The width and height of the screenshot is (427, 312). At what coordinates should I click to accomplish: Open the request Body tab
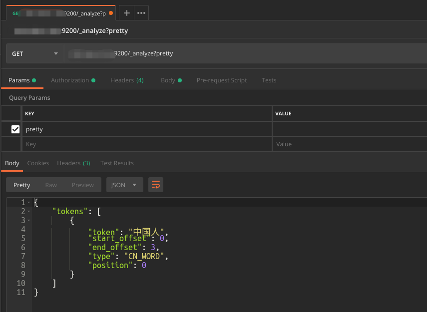(x=171, y=80)
